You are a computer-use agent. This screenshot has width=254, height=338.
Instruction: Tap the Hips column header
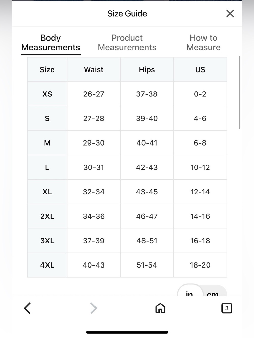coord(147,70)
